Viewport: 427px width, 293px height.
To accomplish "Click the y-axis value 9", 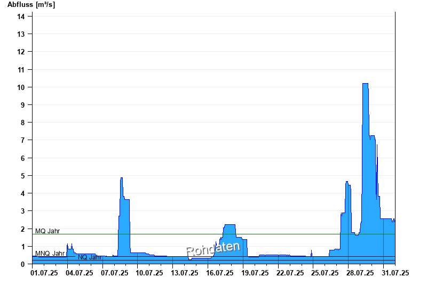I will [x=22, y=105].
